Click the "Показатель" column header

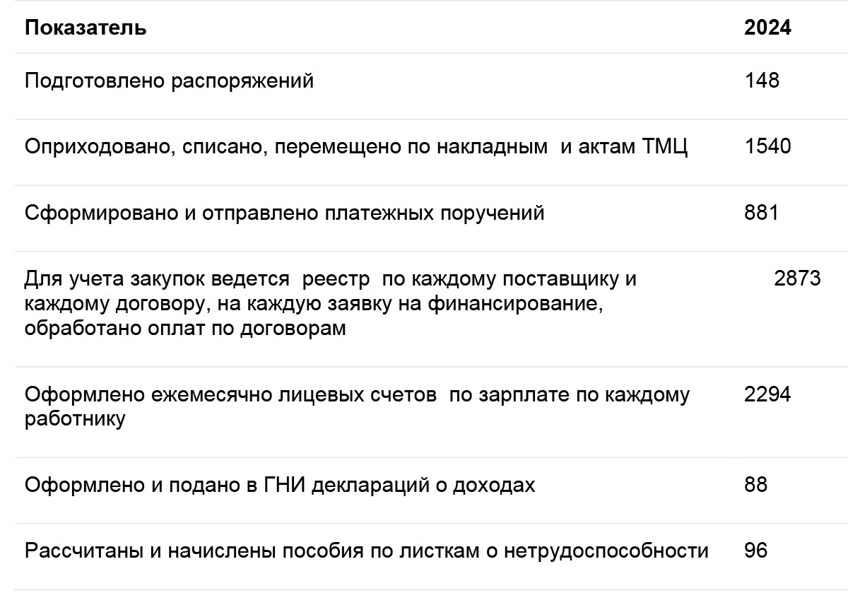click(x=86, y=28)
